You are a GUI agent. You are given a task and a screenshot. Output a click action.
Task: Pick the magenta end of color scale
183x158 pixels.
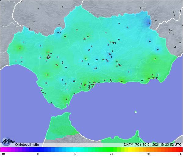(2, 149)
